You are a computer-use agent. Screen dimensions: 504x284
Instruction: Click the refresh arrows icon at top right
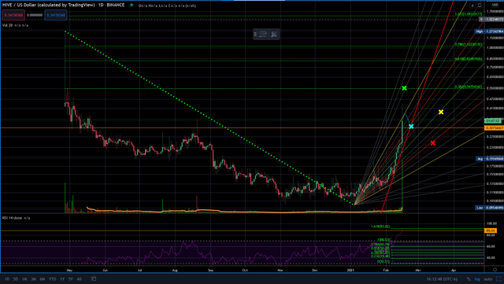480,6
